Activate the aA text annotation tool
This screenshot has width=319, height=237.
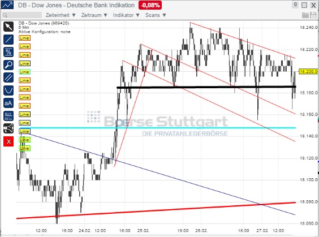tap(8, 103)
